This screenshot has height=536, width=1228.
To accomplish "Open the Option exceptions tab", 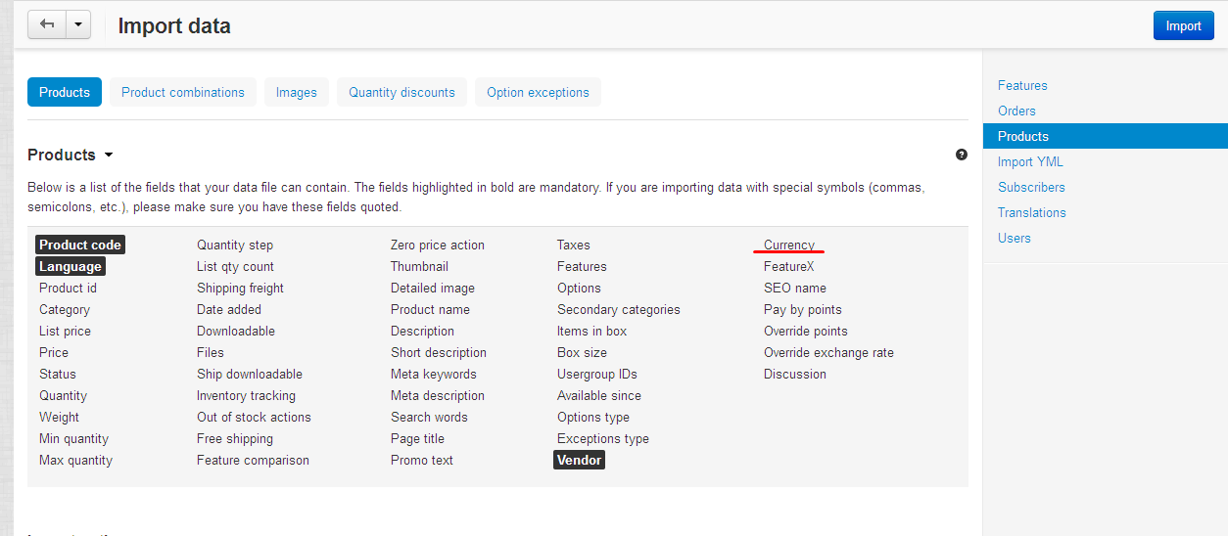I will [x=538, y=92].
